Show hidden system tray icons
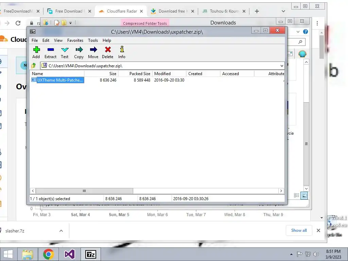The width and height of the screenshot is (348, 261). pos(291,254)
